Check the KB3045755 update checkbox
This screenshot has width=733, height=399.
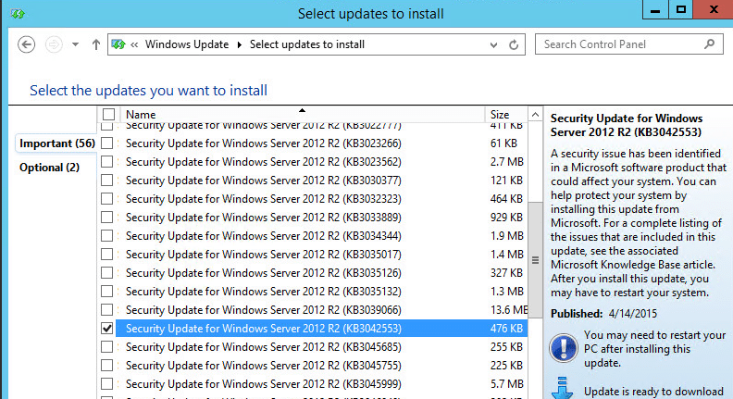click(x=107, y=366)
